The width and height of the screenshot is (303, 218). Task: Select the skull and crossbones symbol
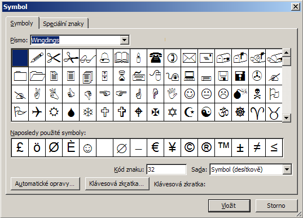point(257,94)
